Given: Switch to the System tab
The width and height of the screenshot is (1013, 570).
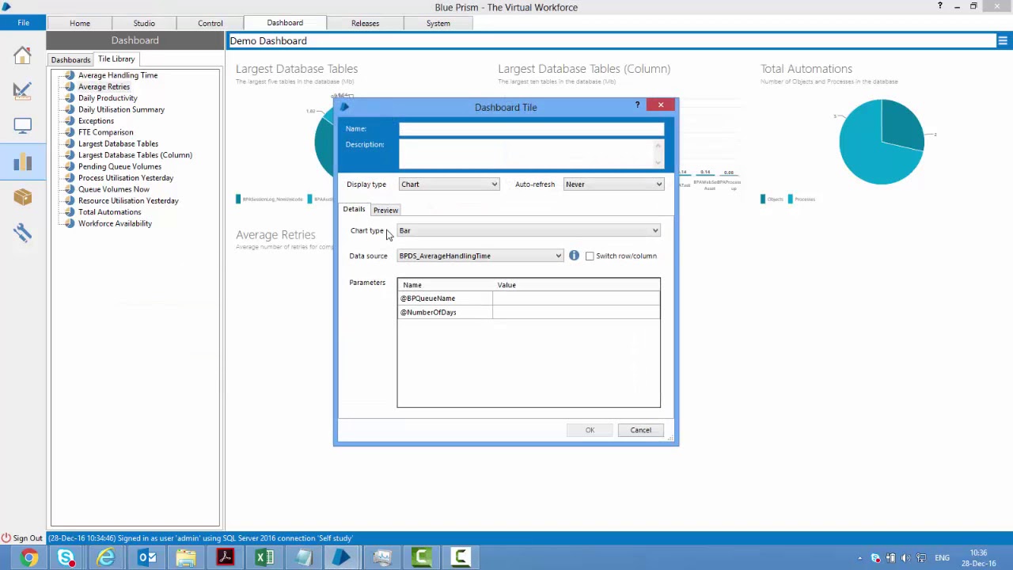Looking at the screenshot, I should coord(438,23).
